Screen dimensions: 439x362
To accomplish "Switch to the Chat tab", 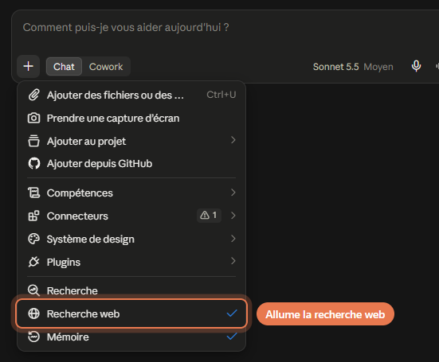I will (64, 67).
